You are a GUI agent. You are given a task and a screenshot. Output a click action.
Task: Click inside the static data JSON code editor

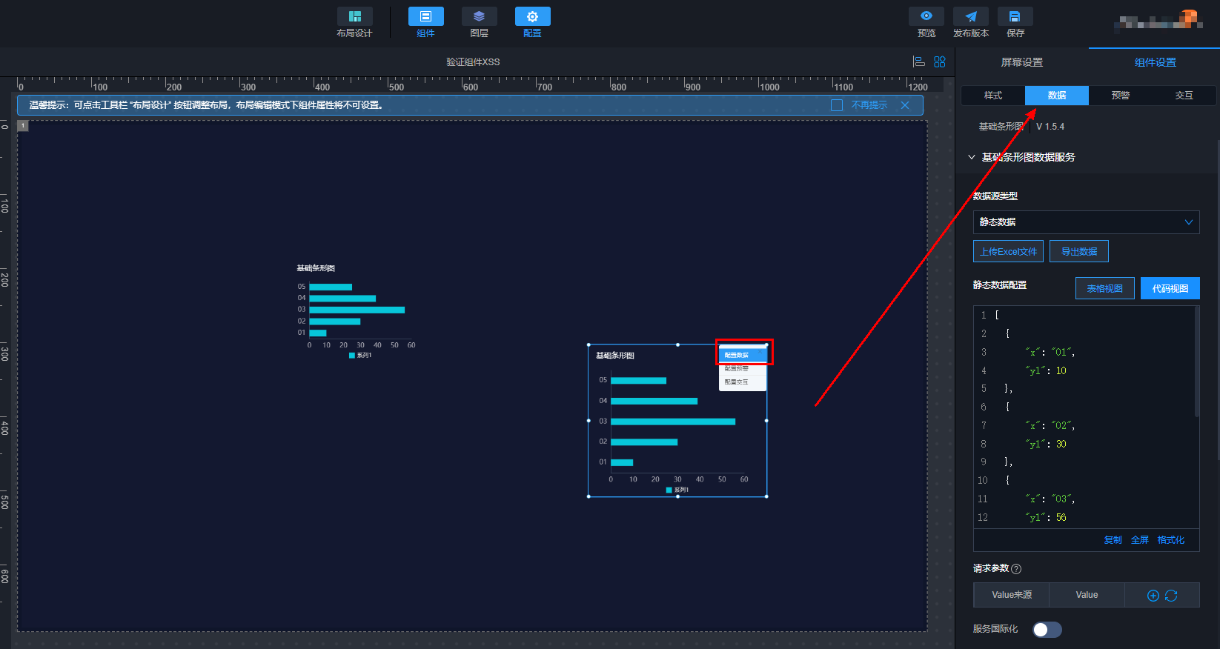(1086, 416)
